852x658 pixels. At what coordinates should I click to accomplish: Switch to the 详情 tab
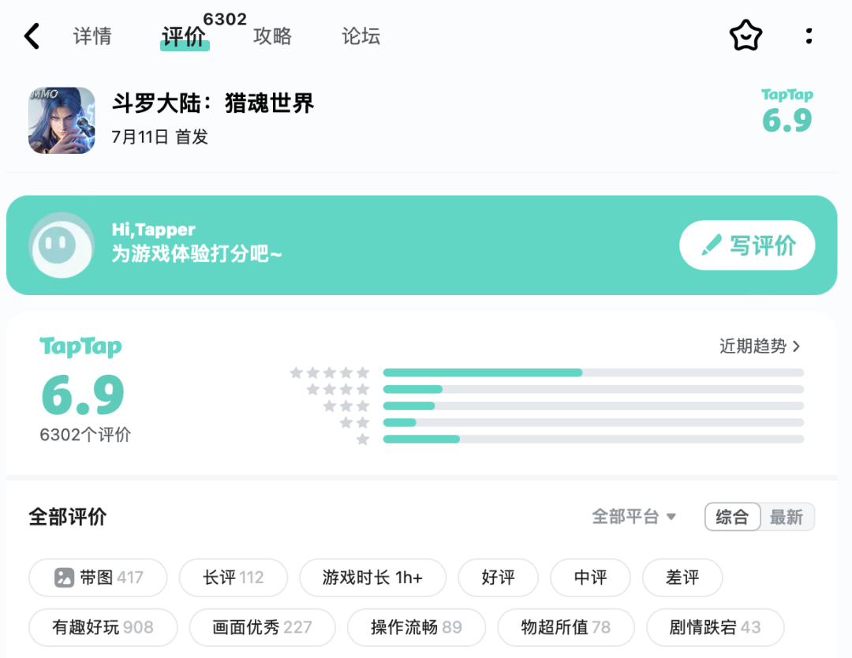coord(92,36)
